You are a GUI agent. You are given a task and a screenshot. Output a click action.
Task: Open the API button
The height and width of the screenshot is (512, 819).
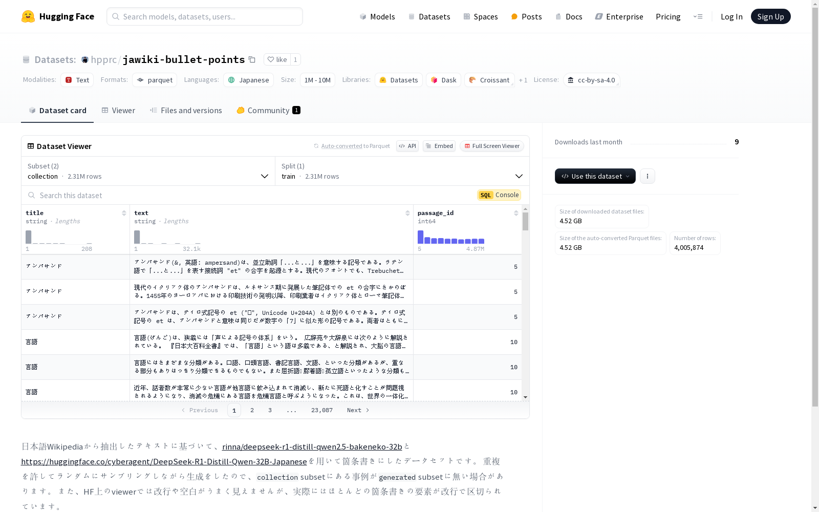coord(407,146)
